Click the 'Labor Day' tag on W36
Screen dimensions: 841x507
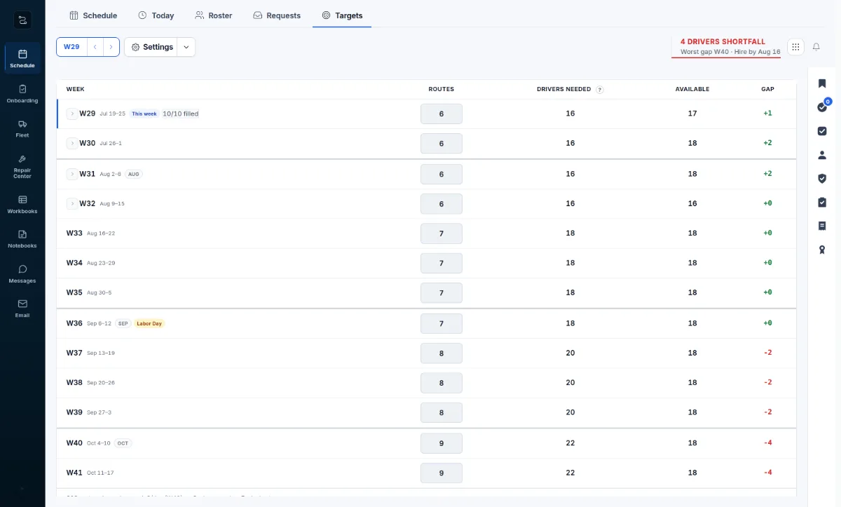[x=149, y=324]
